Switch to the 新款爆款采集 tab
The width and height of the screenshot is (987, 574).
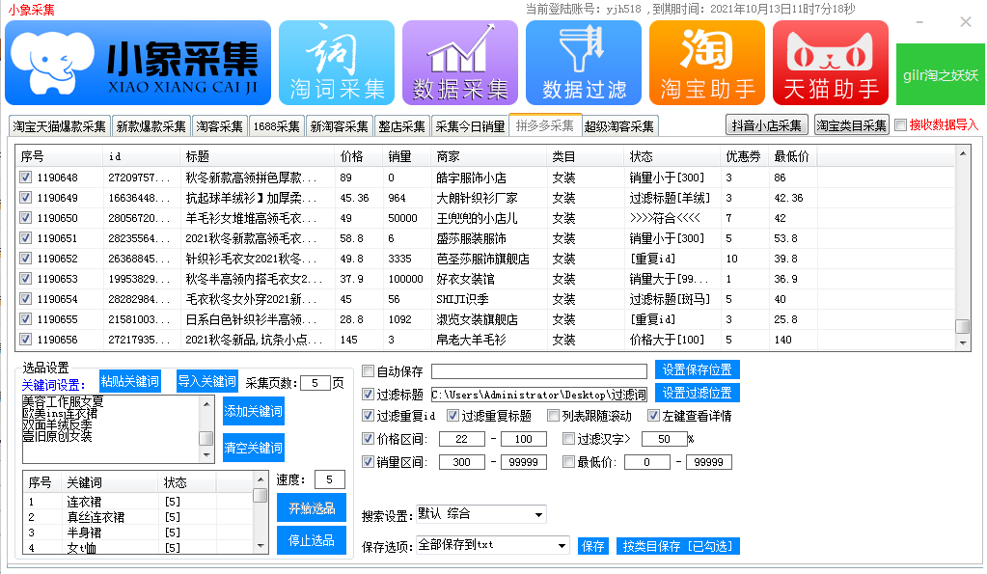151,125
